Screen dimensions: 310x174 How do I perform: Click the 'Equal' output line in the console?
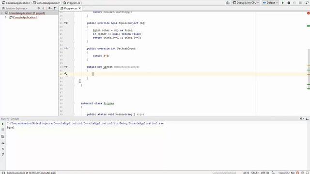pos(11,128)
